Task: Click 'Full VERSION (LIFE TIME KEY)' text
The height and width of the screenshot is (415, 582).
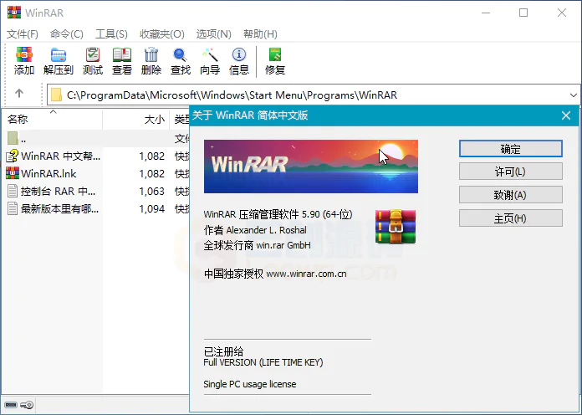Action: tap(263, 362)
